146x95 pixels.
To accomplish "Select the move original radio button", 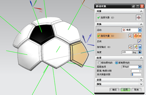I will pos(99,63).
